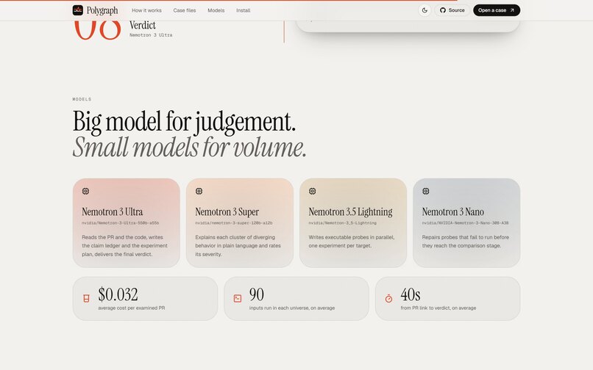Select the Nemotron 3 Ultra card title
The image size is (593, 370).
coord(113,211)
